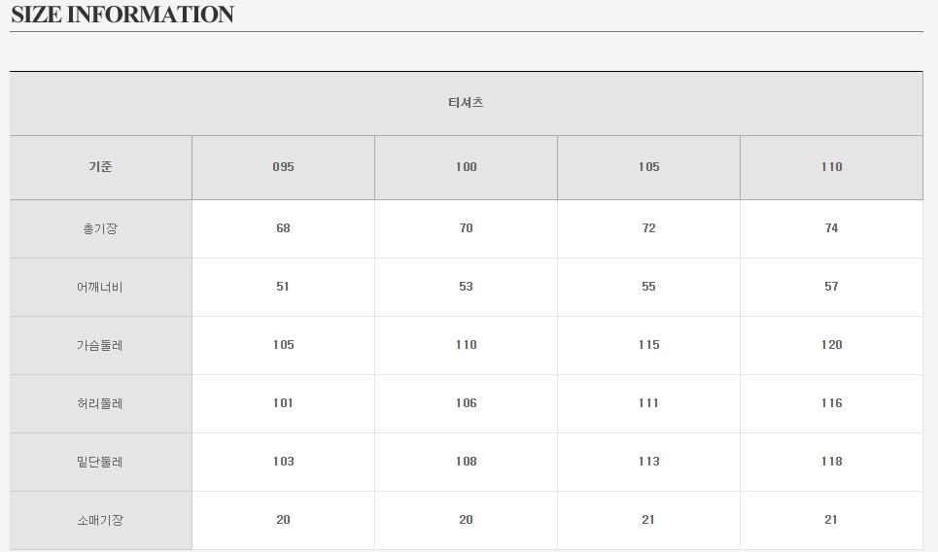This screenshot has width=938, height=552.
Task: Click the 가슴둘레 value 115
Action: click(x=648, y=345)
